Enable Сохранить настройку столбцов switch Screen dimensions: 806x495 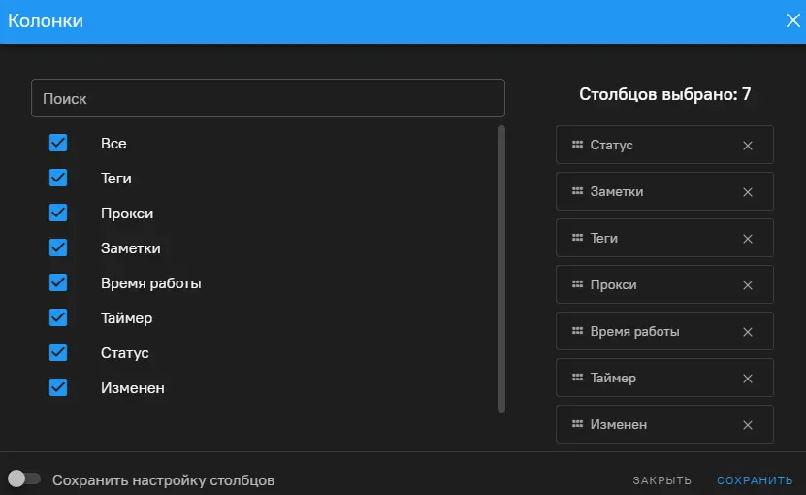[24, 479]
